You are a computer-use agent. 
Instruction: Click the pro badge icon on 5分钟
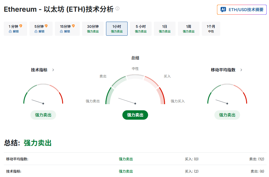[46, 26]
